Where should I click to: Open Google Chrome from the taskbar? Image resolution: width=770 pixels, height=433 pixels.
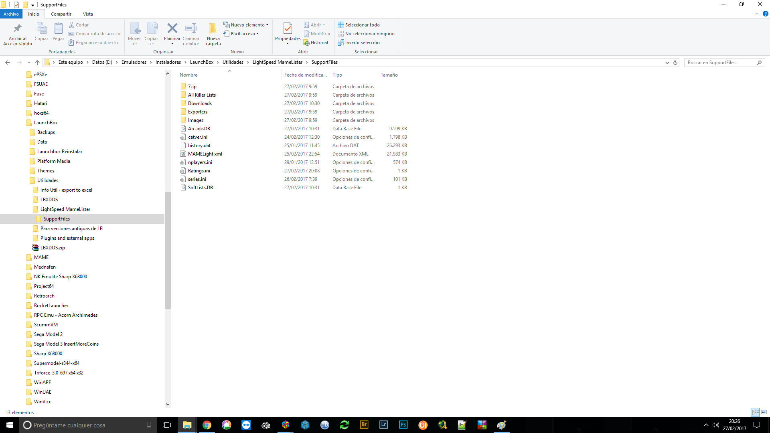(x=207, y=425)
